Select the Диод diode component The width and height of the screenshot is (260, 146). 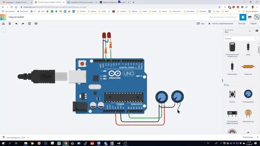point(248,49)
